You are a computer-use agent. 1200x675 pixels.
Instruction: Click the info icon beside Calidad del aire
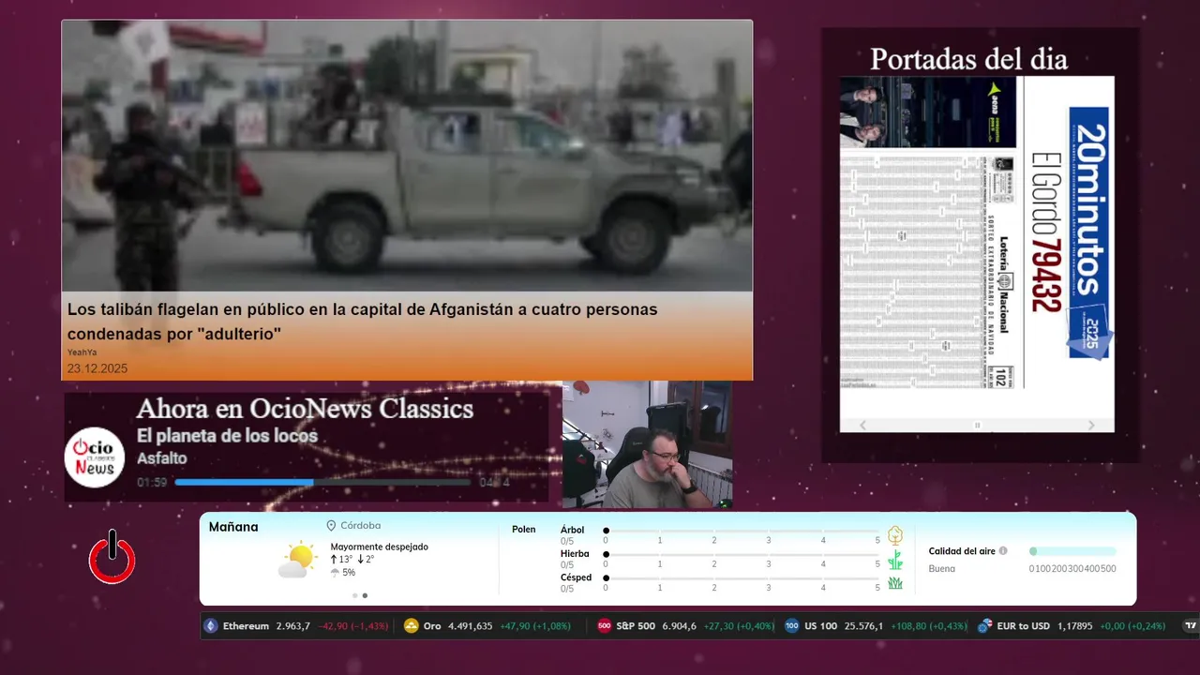click(1003, 551)
